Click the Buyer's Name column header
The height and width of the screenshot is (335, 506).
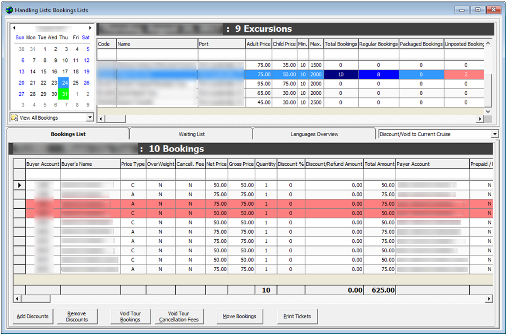(x=90, y=164)
